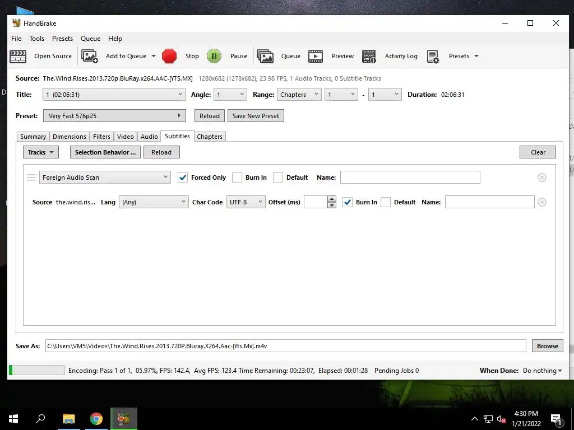Click the network tray icon
Image resolution: width=574 pixels, height=430 pixels.
[488, 419]
